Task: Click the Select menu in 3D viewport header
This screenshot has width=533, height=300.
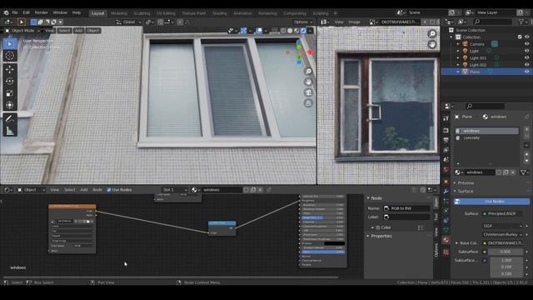Action: point(64,31)
